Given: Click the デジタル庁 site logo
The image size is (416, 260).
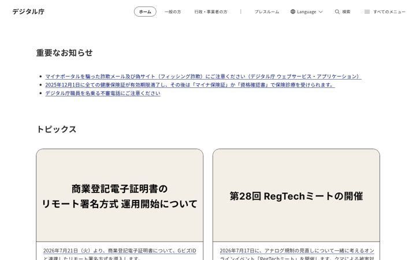Looking at the screenshot, I should coord(28,12).
